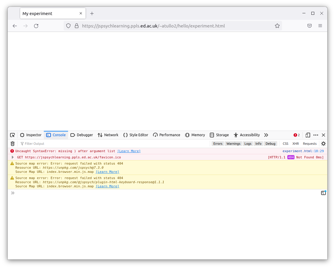
Task: Expand the favicon.ico GET request entry
Action: pyautogui.click(x=13, y=157)
